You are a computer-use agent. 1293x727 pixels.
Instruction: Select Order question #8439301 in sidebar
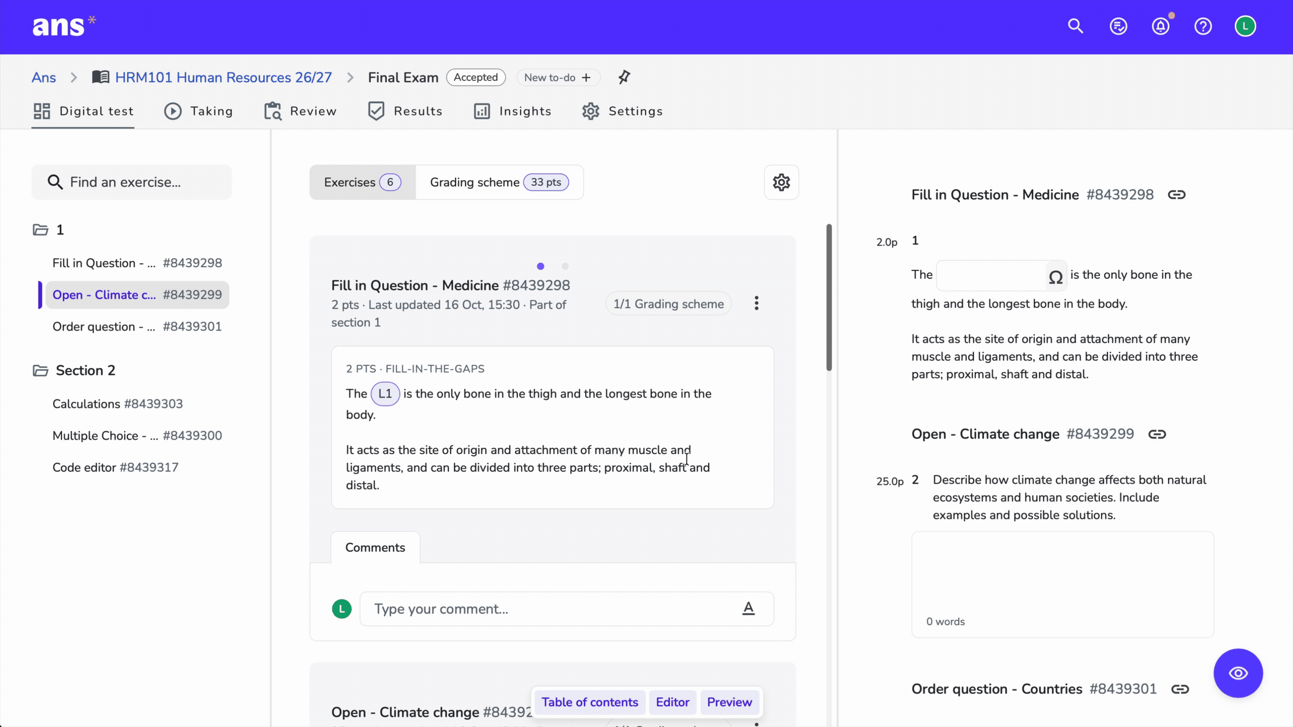137,326
